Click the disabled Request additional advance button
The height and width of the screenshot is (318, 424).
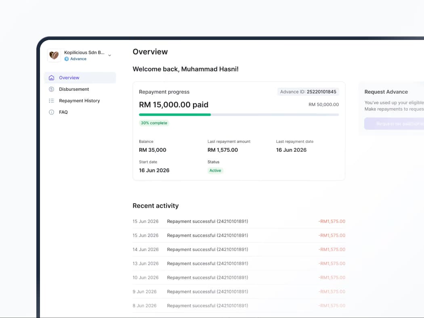(x=394, y=124)
